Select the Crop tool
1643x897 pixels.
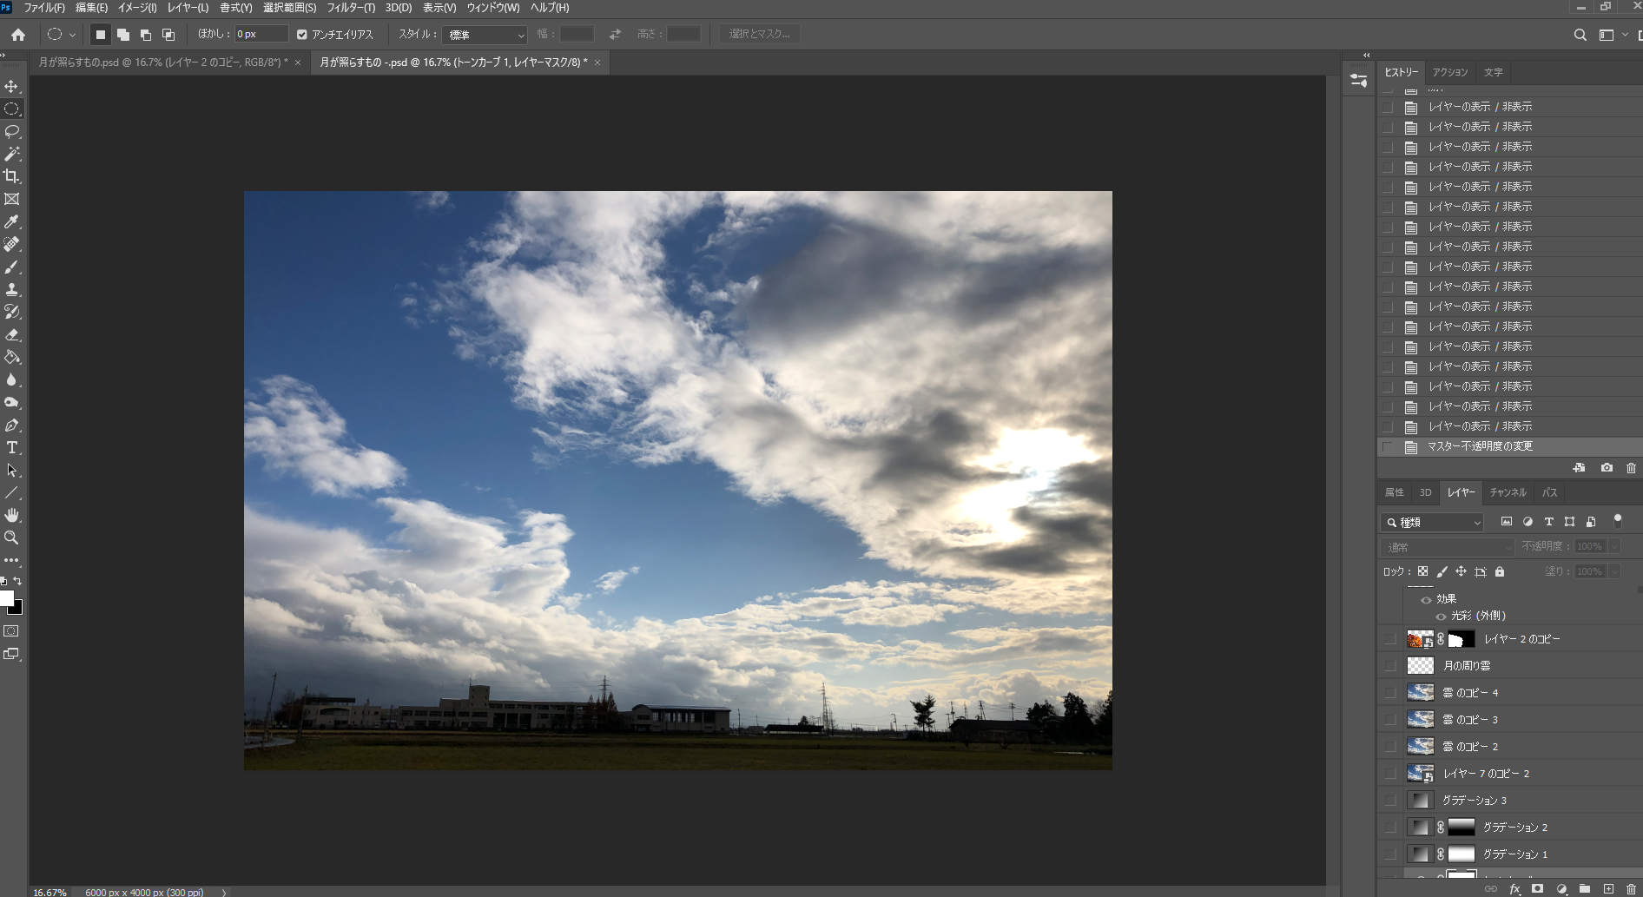click(x=12, y=176)
